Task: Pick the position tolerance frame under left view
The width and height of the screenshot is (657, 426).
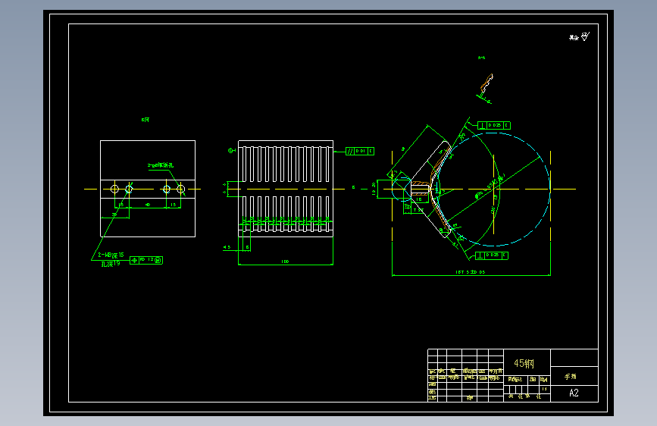Action: [146, 261]
